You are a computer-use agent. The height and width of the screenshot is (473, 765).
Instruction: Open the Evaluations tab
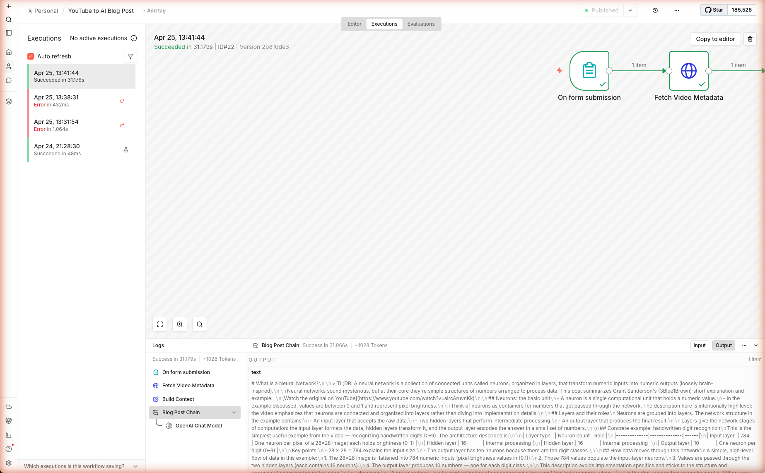click(421, 24)
